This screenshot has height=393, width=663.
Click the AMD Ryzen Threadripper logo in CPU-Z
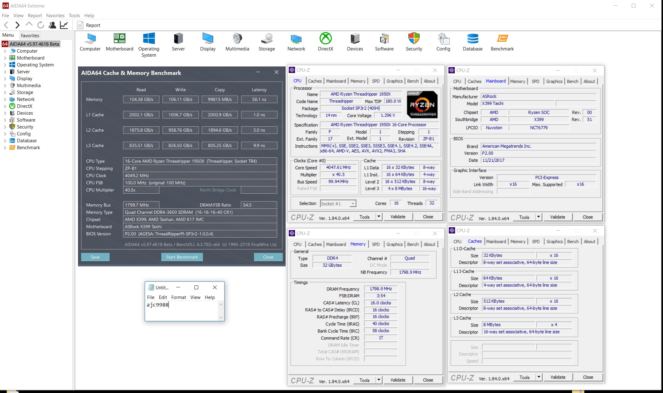click(x=422, y=105)
